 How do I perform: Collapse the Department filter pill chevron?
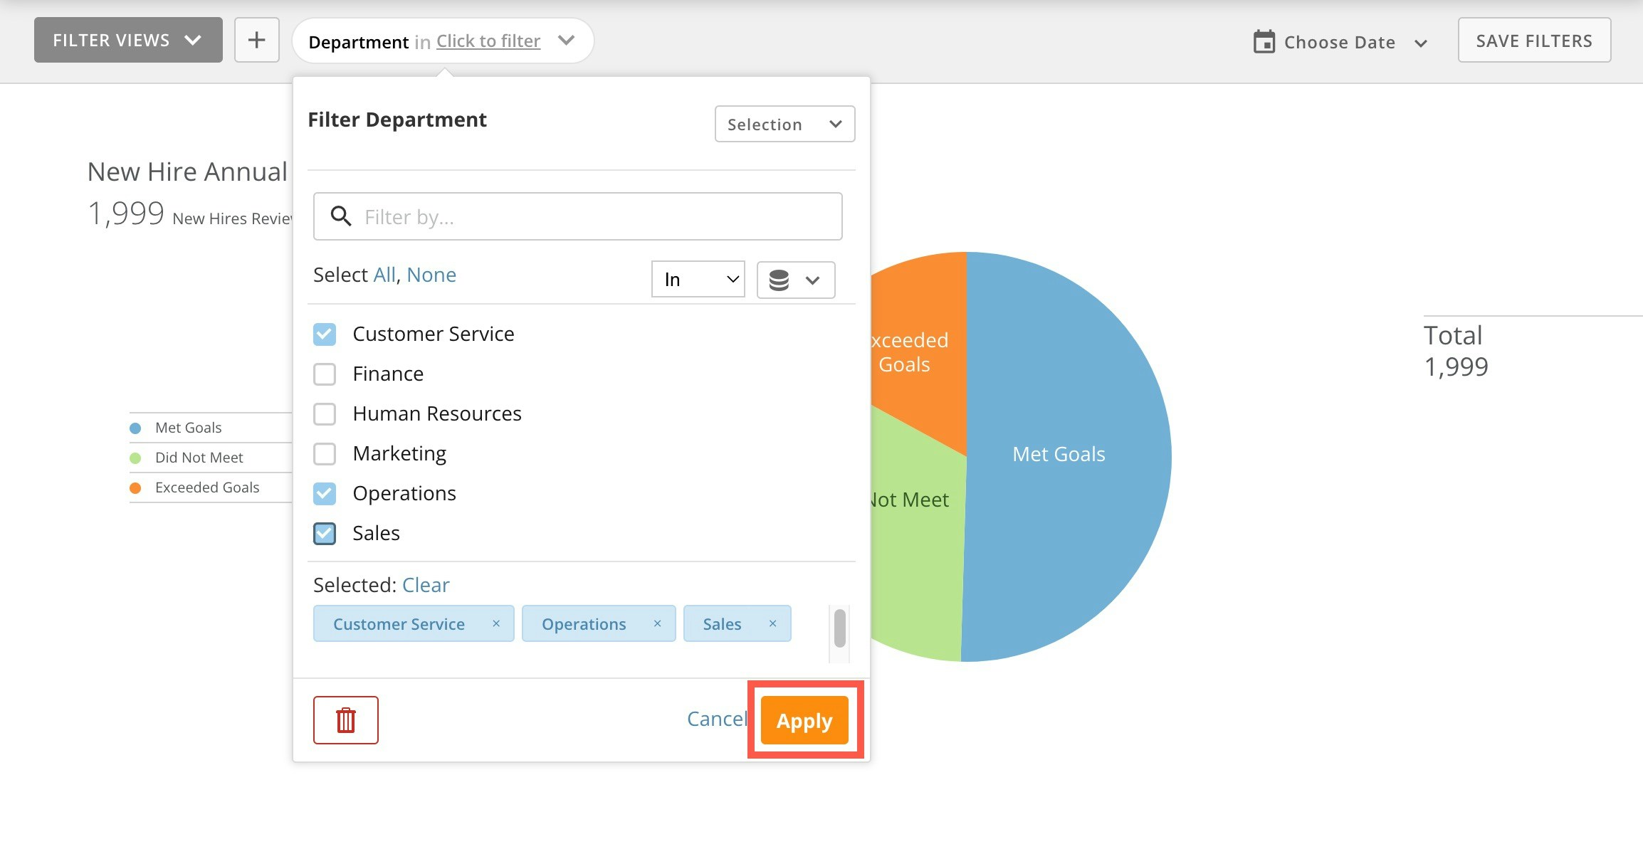566,41
